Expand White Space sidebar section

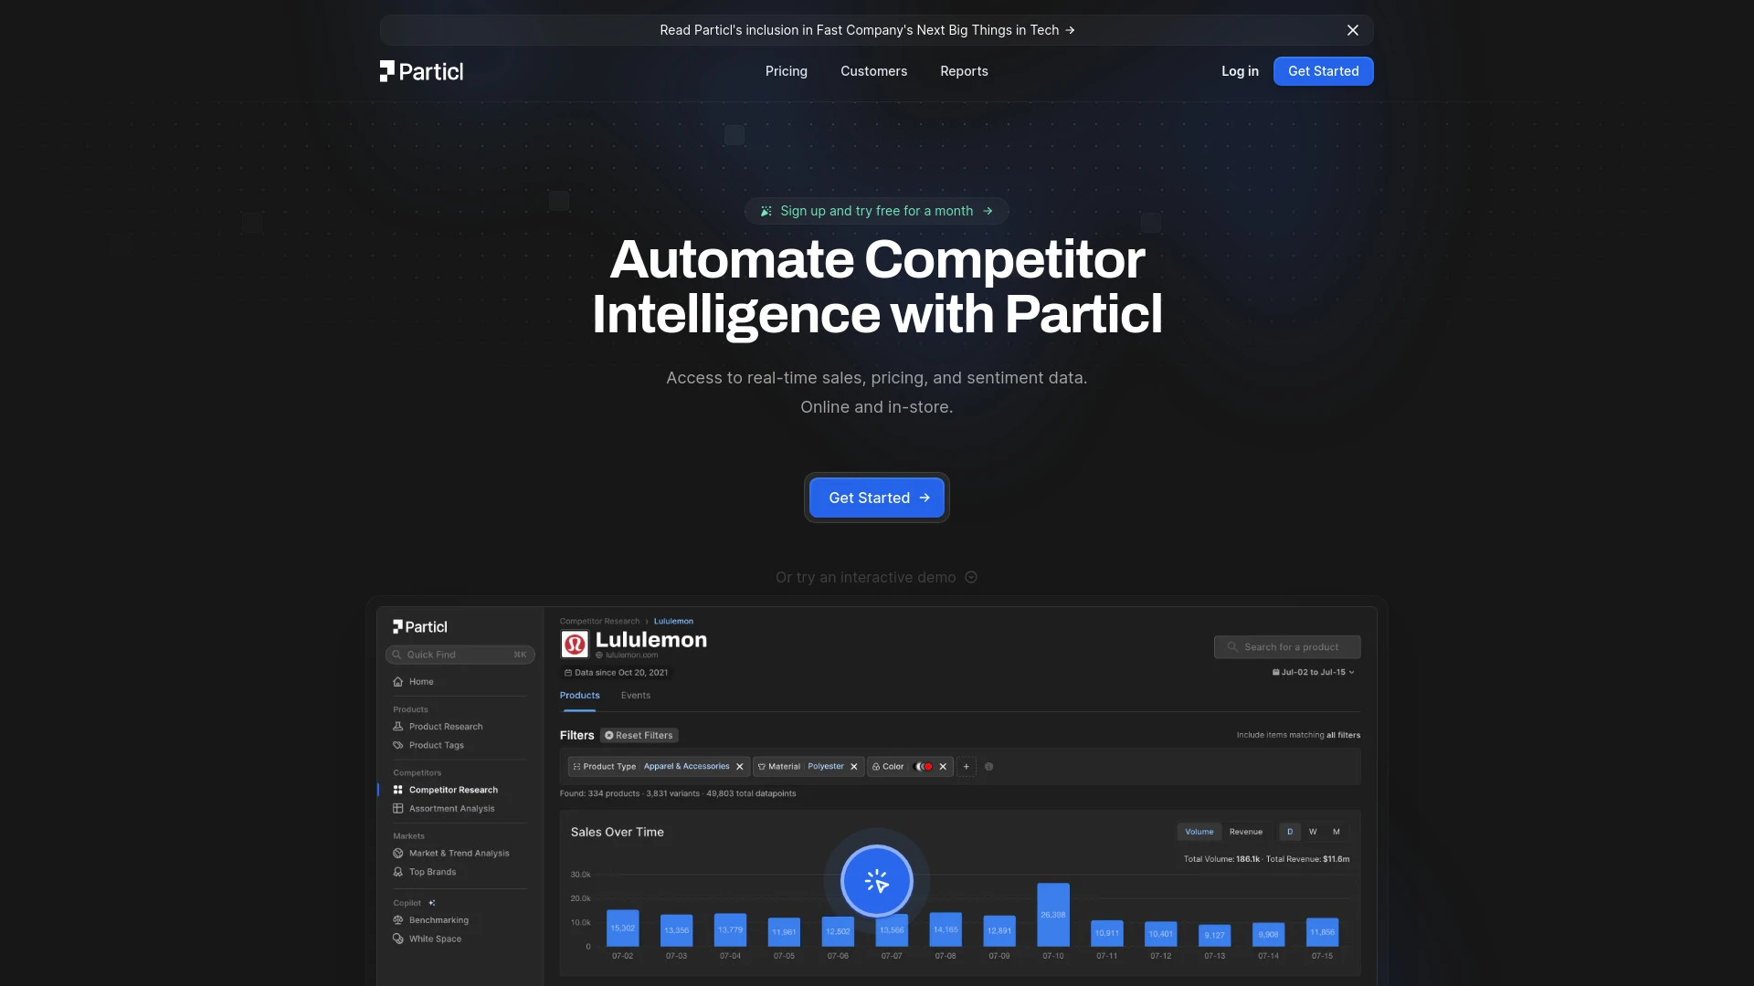(434, 939)
